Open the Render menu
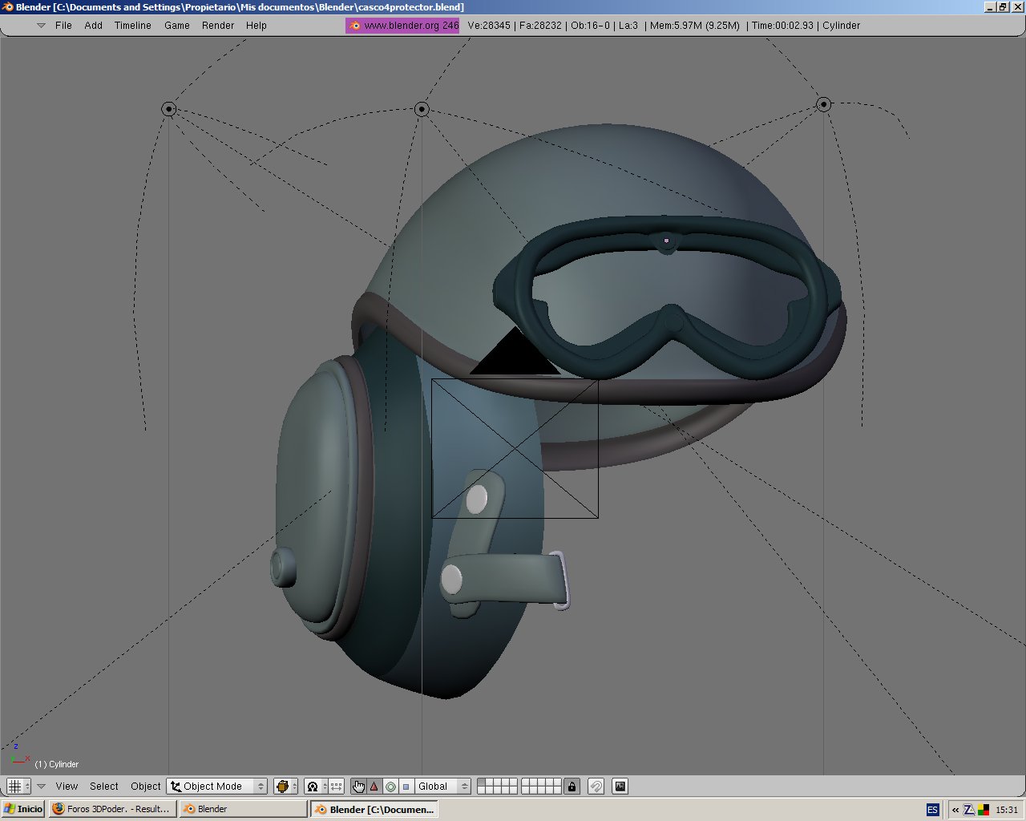The height and width of the screenshot is (821, 1026). coord(218,26)
